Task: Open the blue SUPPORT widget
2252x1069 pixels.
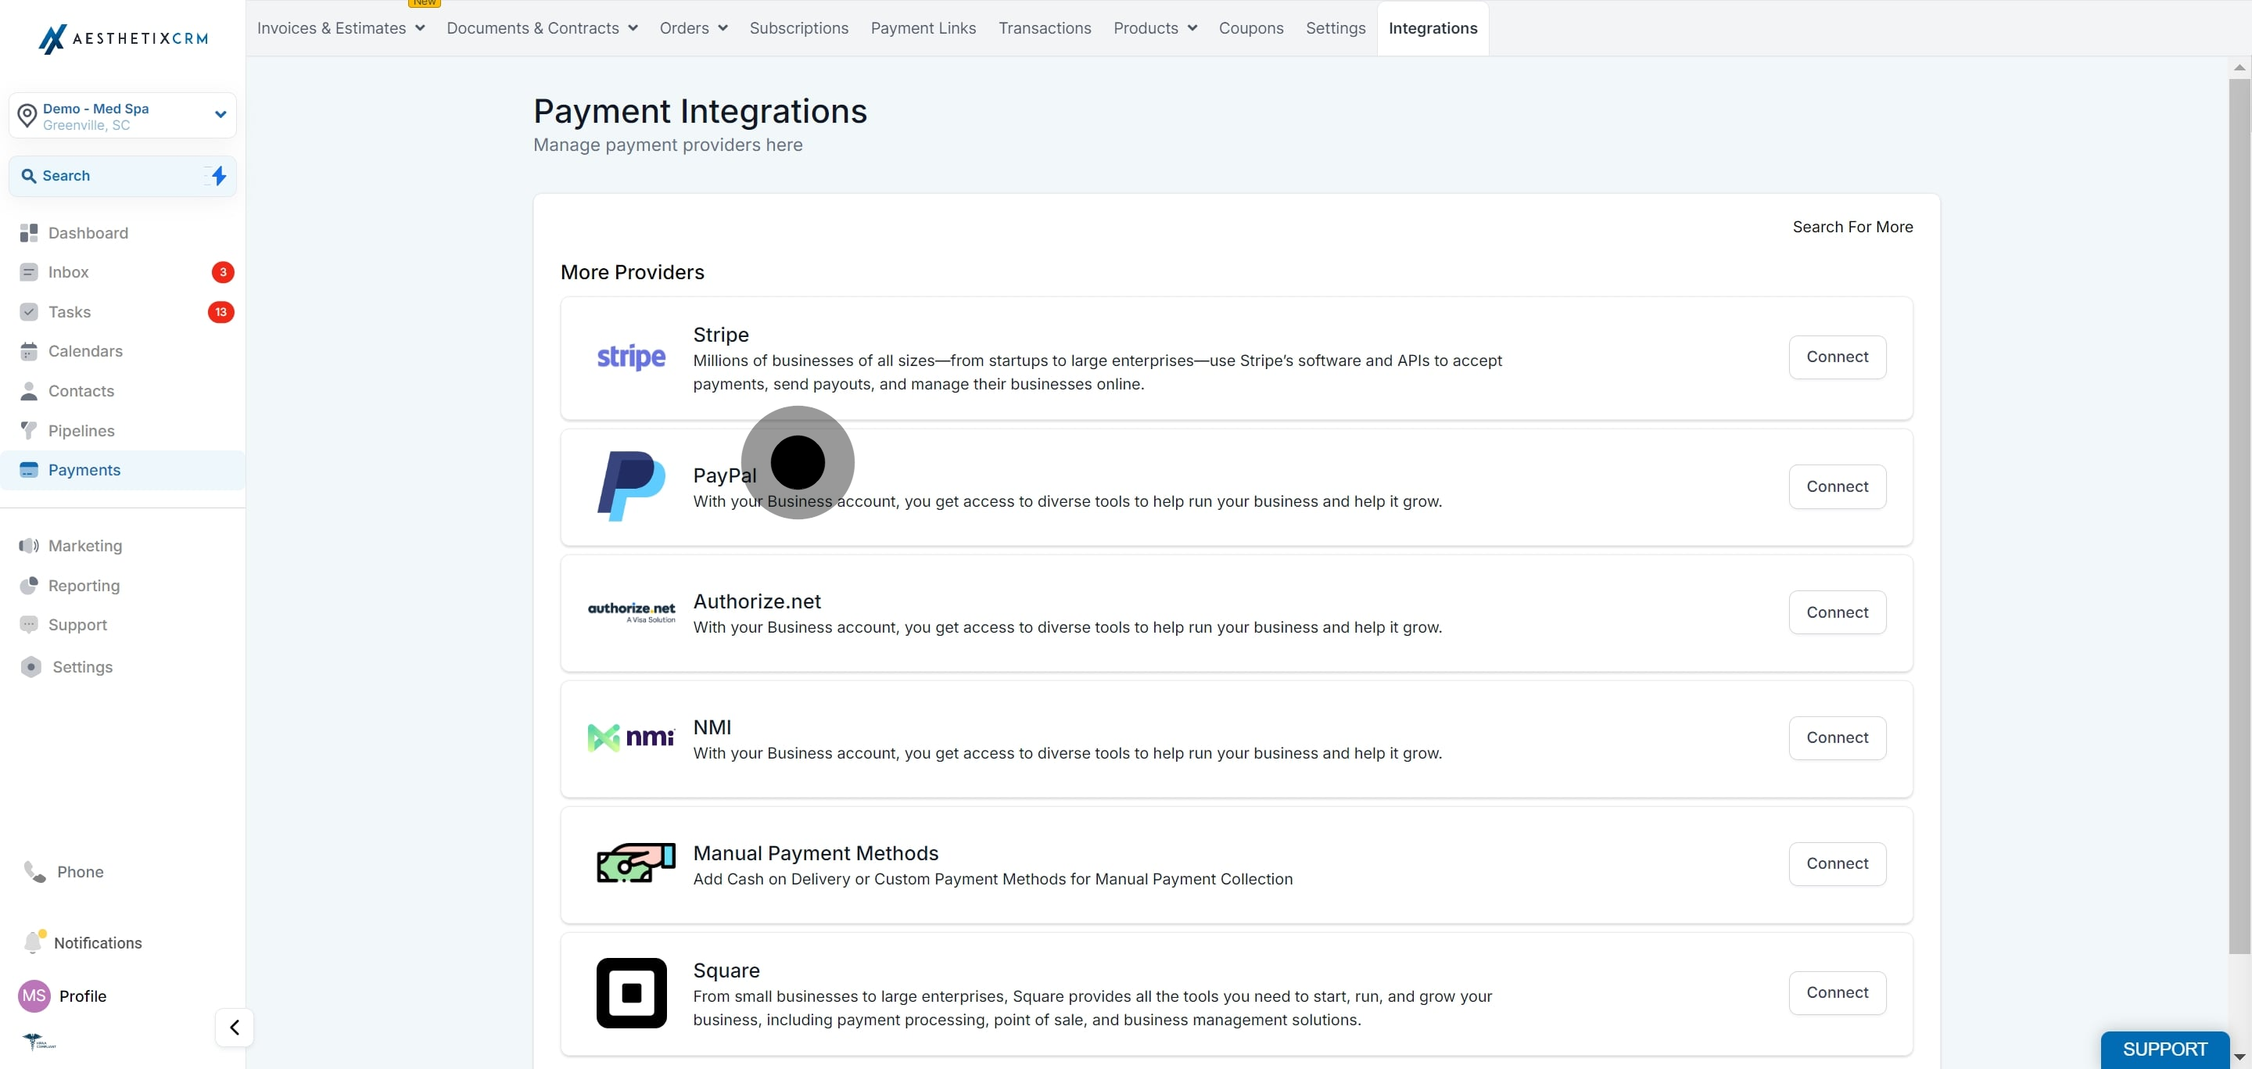Action: [2164, 1049]
